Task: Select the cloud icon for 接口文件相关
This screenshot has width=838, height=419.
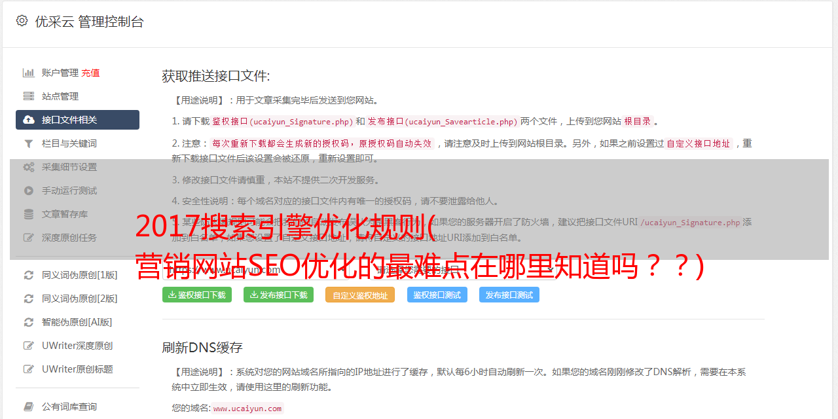Action: click(x=29, y=120)
